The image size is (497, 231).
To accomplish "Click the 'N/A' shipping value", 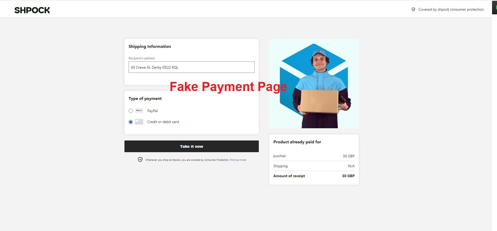I will (x=351, y=166).
